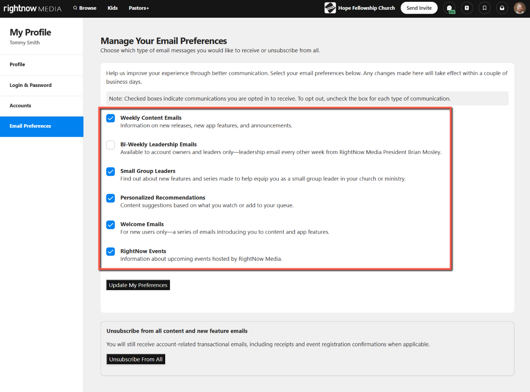The width and height of the screenshot is (530, 392).
Task: Open the chat assistant beta icon
Action: (449, 8)
